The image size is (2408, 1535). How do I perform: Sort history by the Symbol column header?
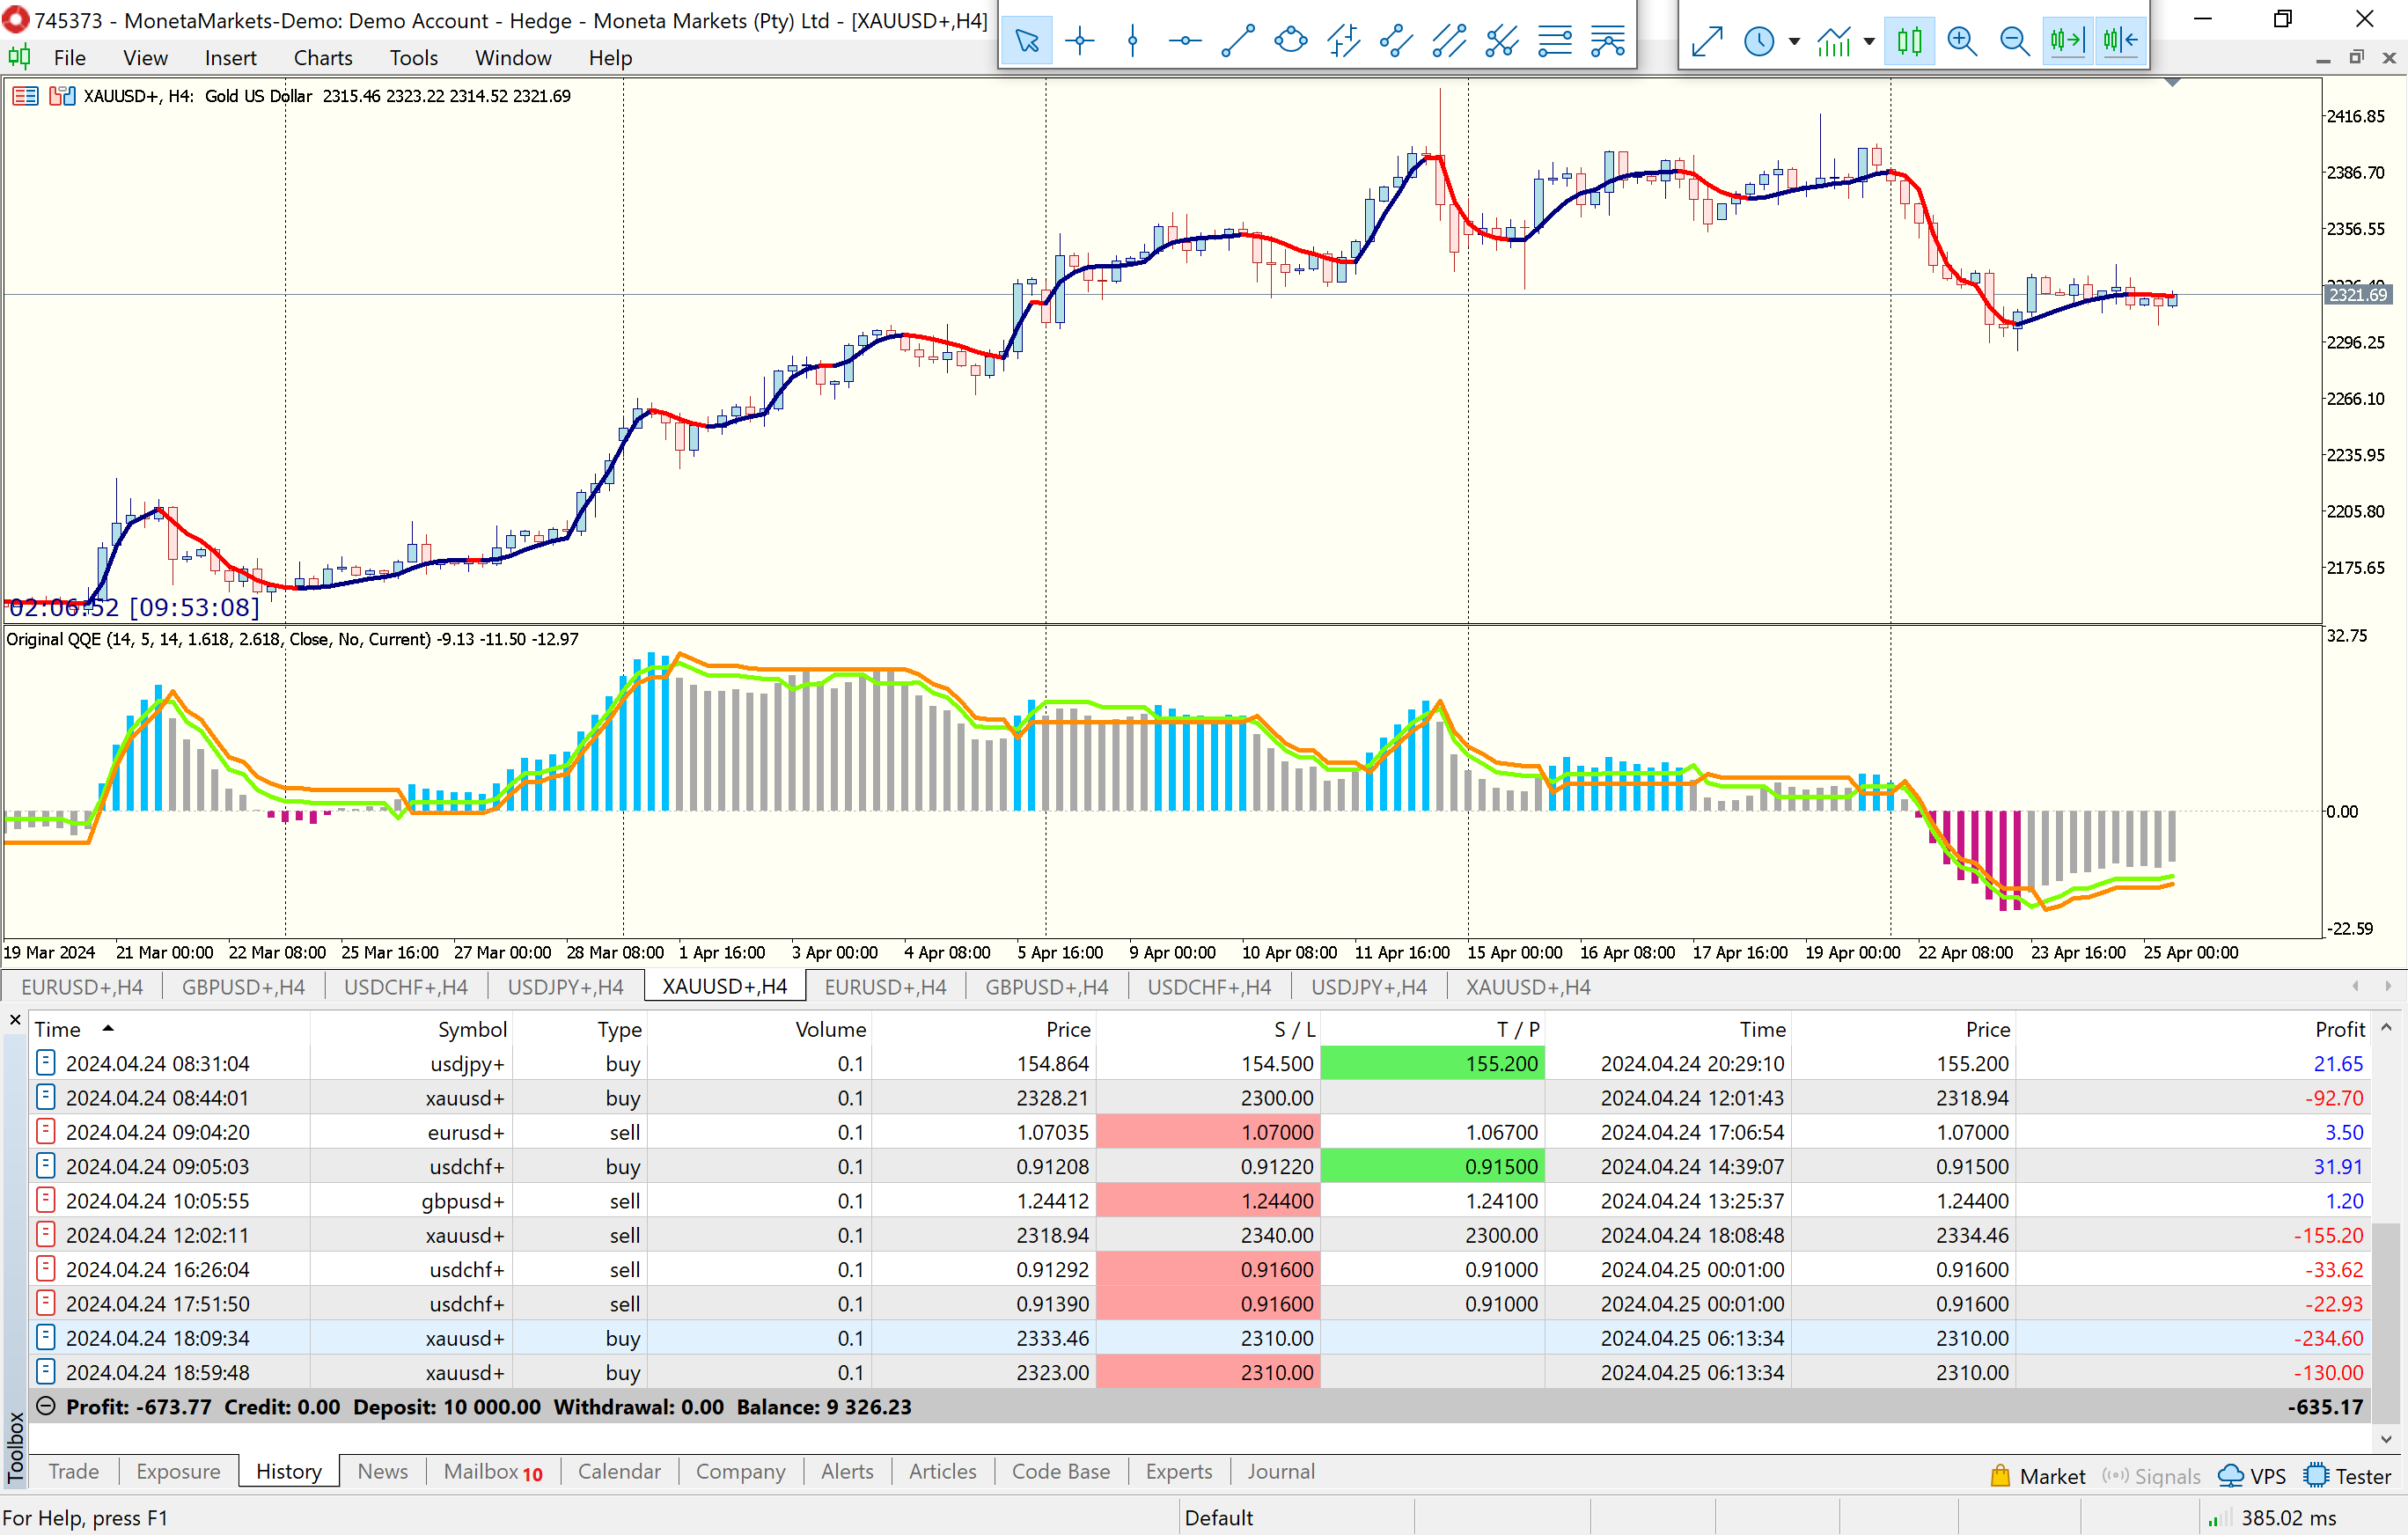472,1029
